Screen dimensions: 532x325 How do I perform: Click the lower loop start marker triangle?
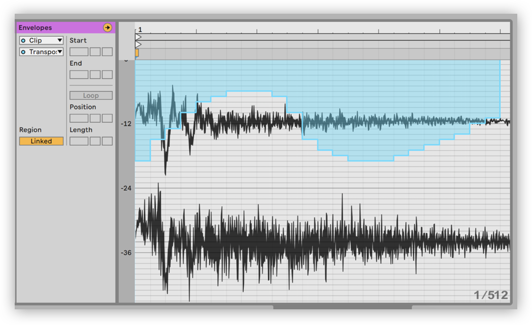[138, 44]
